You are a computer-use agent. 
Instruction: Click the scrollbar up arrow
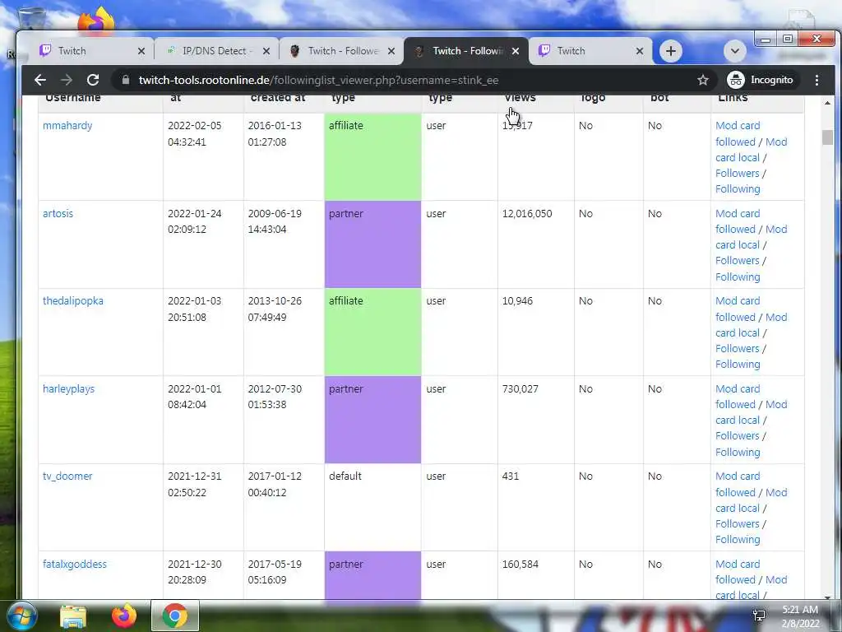click(x=827, y=102)
